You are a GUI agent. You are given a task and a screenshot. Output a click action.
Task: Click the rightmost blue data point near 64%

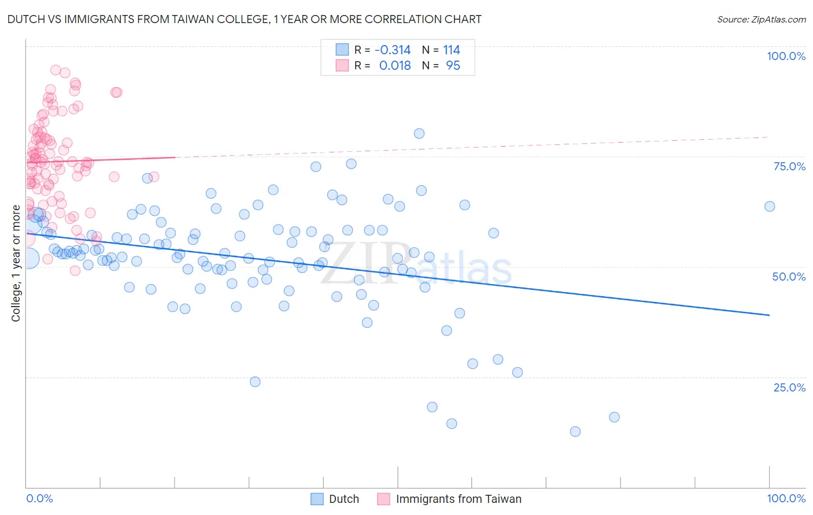(x=769, y=206)
